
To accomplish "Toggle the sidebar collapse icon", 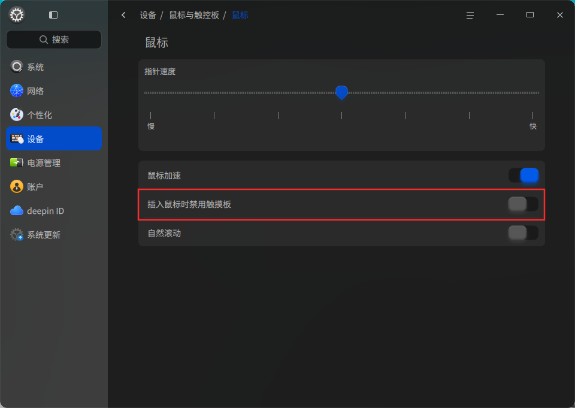I will pyautogui.click(x=53, y=15).
